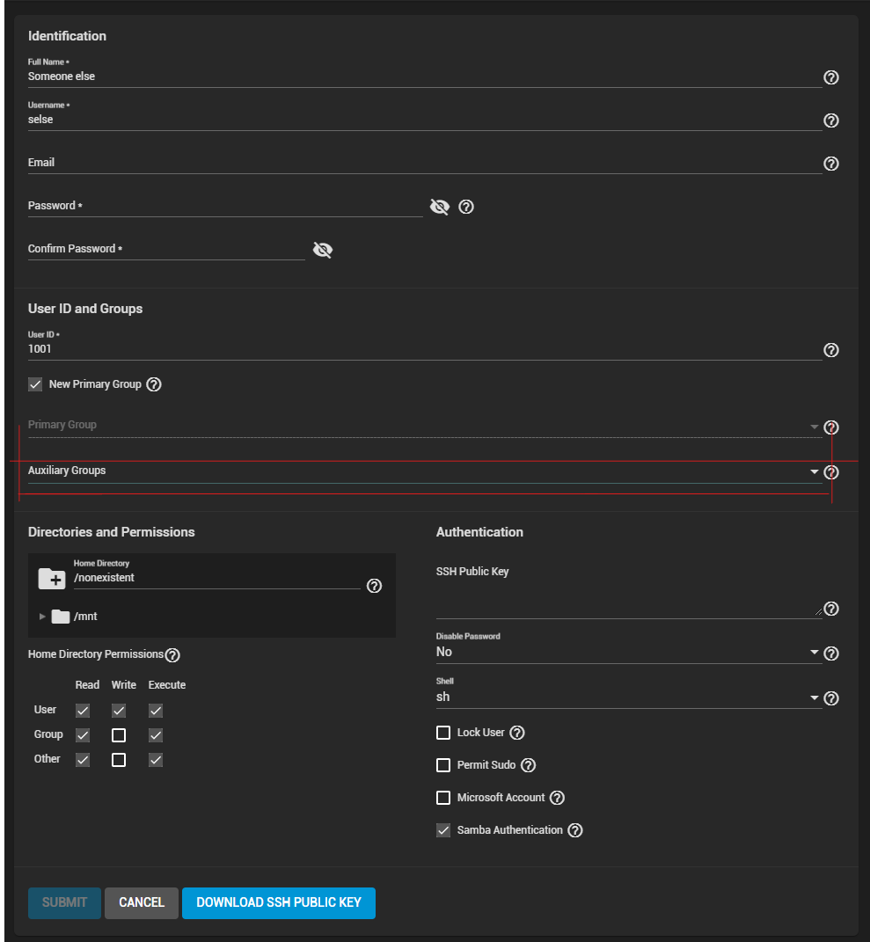Select the /mnt folder icon
The image size is (870, 942).
point(60,617)
